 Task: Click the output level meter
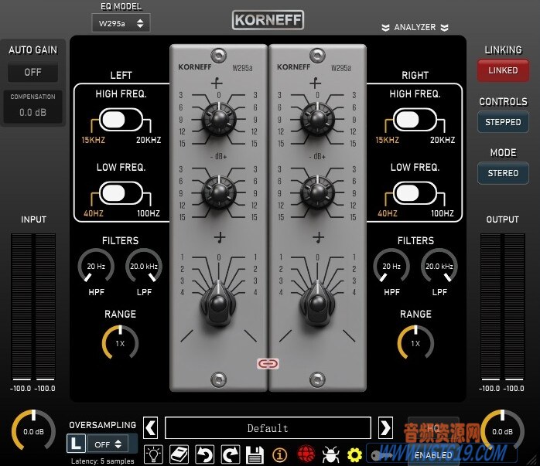tap(502, 307)
